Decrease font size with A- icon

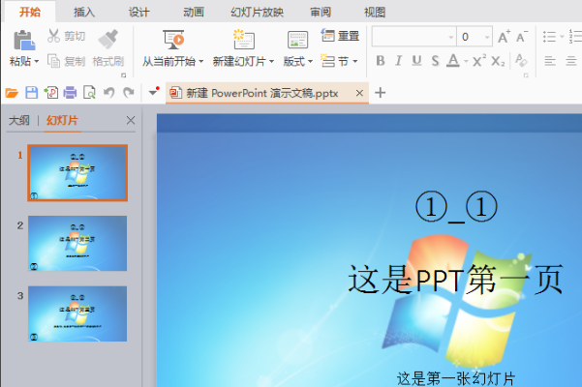tap(522, 37)
